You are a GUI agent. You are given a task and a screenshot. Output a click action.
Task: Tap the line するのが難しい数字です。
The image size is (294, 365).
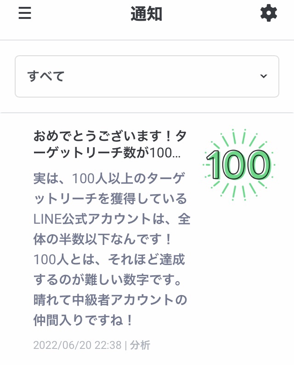107,280
